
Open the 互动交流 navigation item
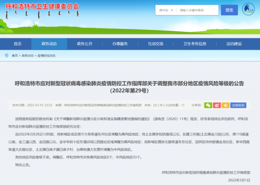pos(156,44)
